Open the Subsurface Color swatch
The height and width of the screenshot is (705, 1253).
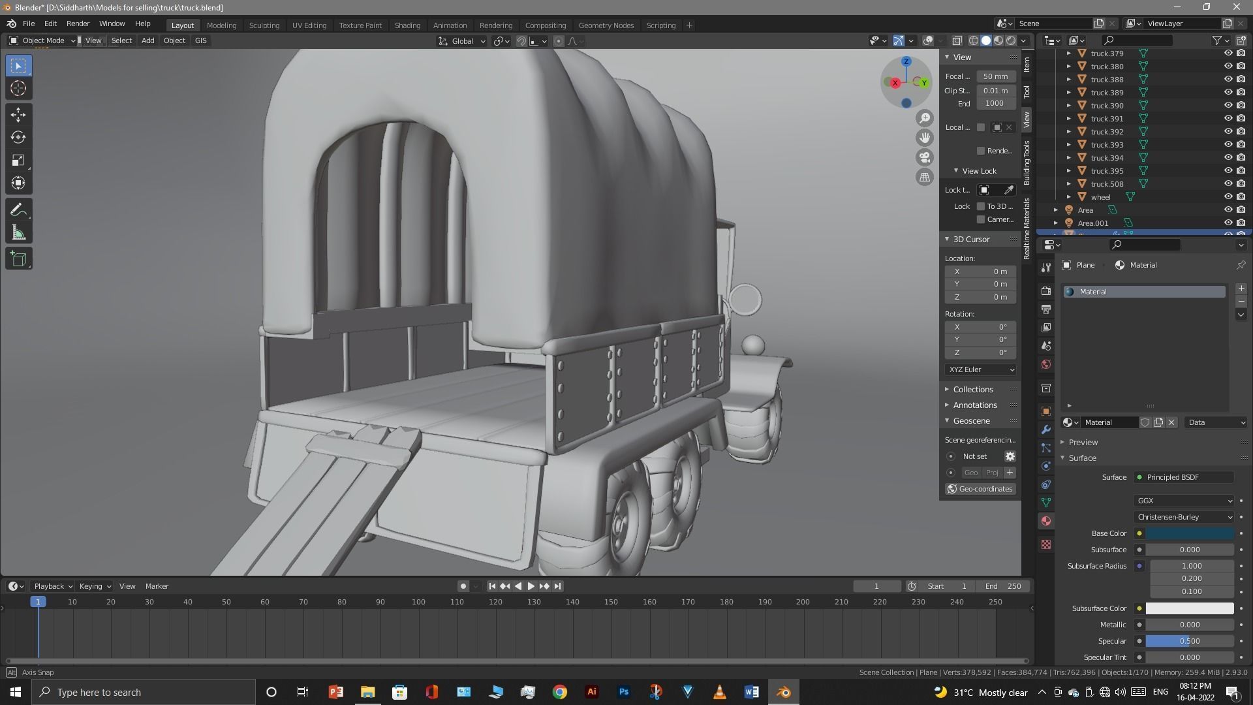pos(1190,608)
